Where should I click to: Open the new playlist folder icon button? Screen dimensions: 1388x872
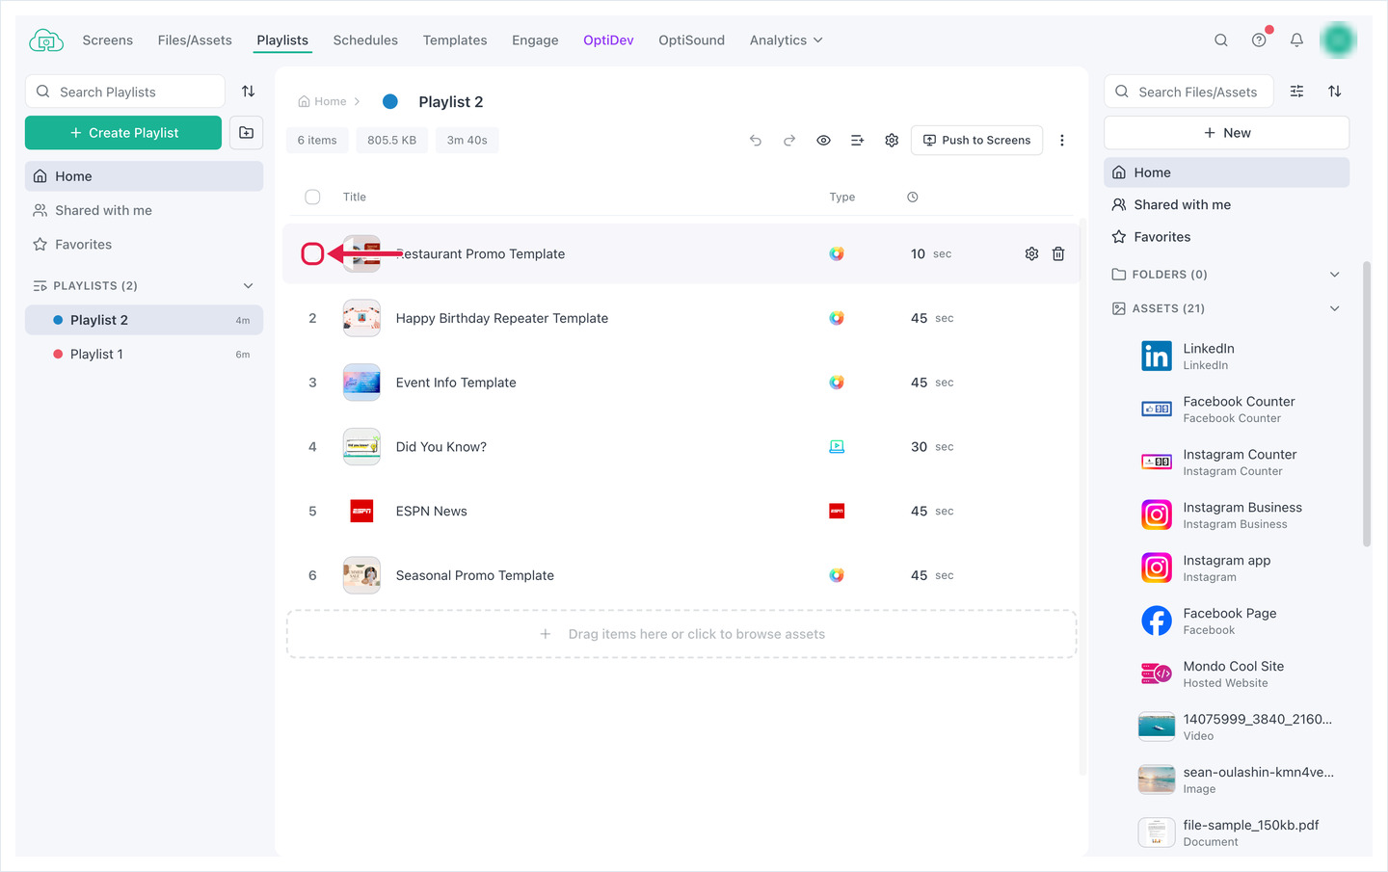pos(247,133)
